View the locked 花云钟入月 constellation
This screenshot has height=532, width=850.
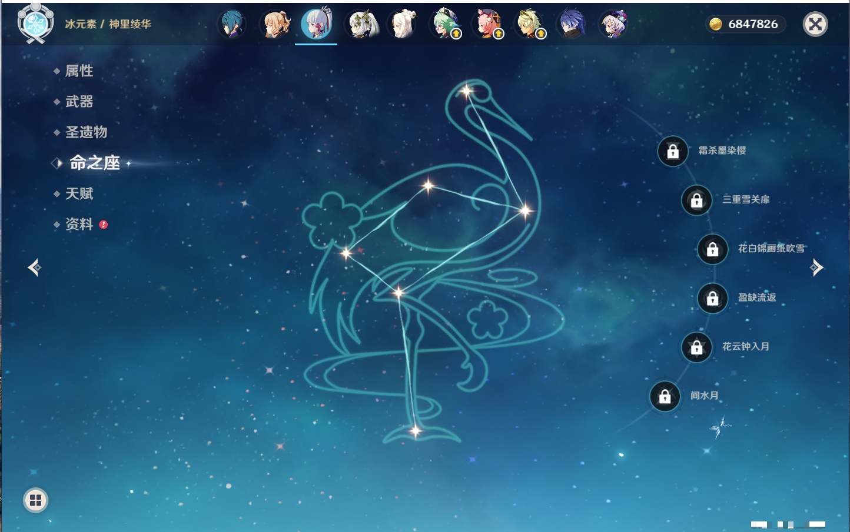(x=696, y=347)
